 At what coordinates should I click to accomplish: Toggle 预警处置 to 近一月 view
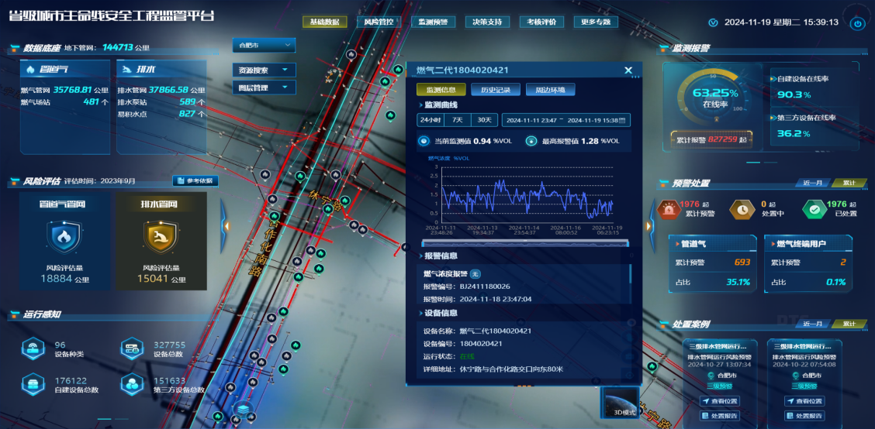point(813,184)
